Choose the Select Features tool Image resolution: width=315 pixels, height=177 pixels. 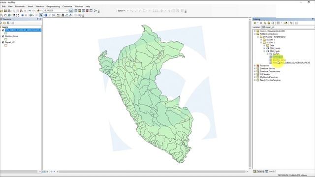click(x=31, y=15)
